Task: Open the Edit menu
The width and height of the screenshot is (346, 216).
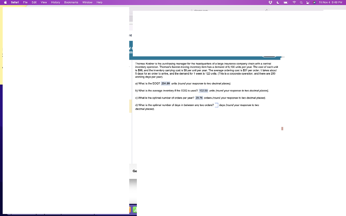Action: pos(34,2)
